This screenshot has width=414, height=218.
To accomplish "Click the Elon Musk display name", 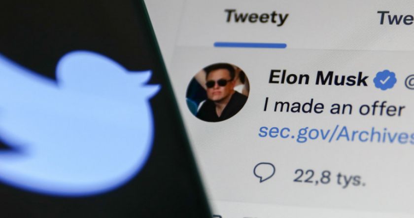I will click(318, 78).
